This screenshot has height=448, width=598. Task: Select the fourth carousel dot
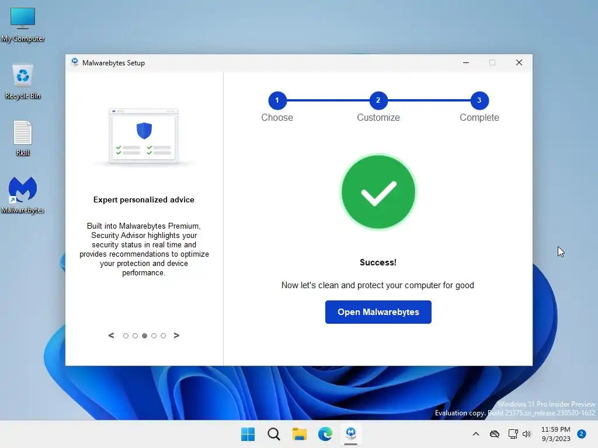(154, 335)
